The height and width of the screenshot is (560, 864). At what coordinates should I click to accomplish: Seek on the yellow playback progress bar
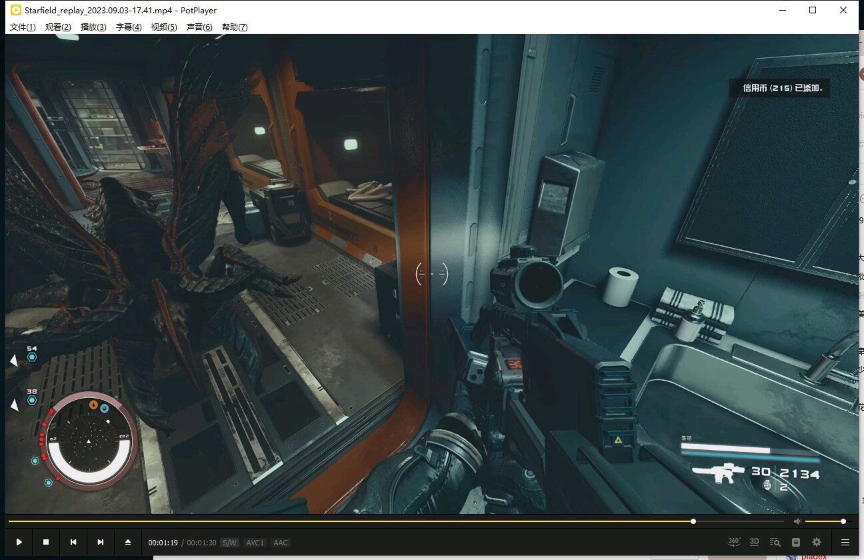coord(397,521)
